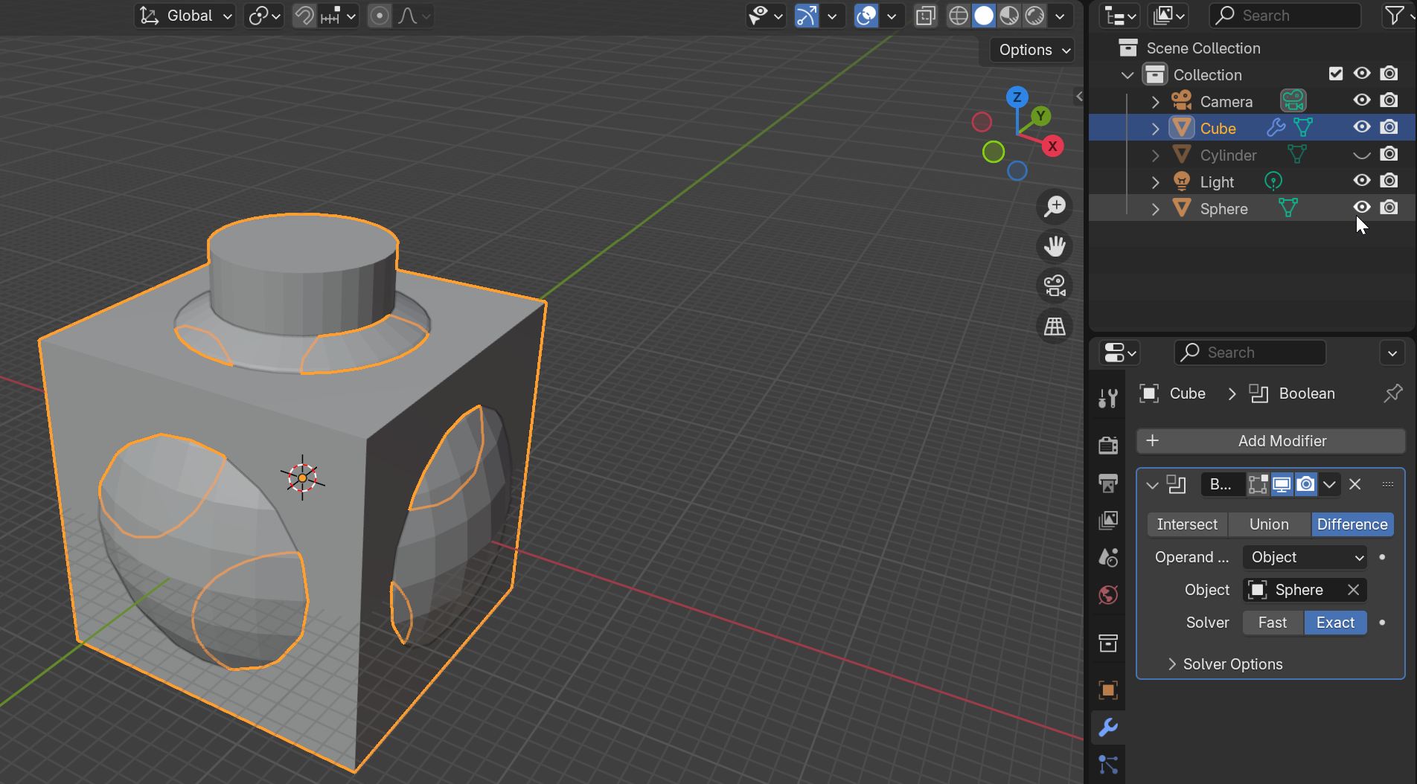Switch orthographic view with grid icon

point(1055,326)
